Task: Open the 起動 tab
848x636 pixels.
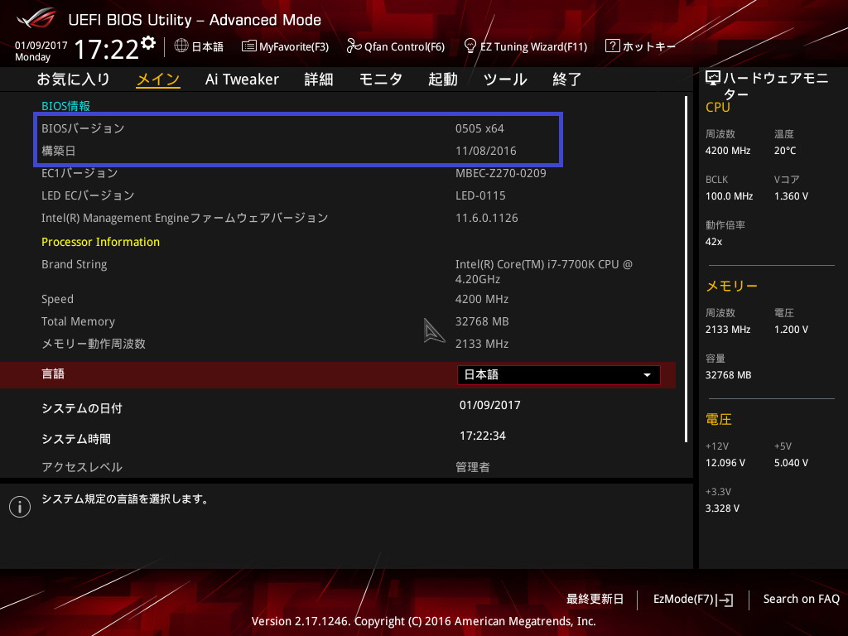Action: pyautogui.click(x=443, y=79)
